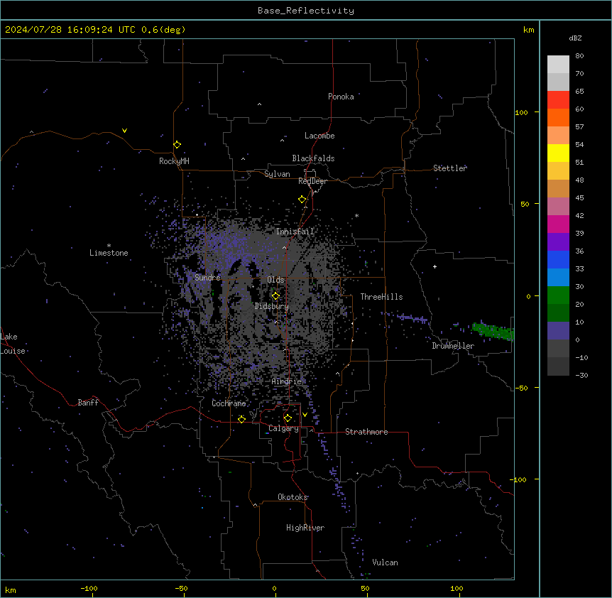The width and height of the screenshot is (612, 598).
Task: Pick the slate violet 0–10 dBZ legend swatch
Action: (x=558, y=331)
